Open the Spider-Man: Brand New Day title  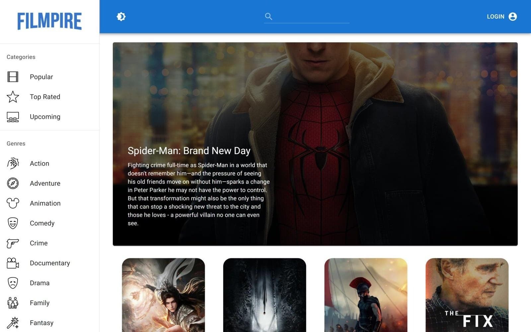[189, 151]
